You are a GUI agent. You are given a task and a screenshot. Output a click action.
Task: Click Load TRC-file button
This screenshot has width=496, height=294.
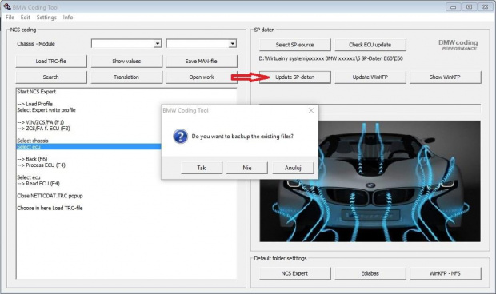(51, 62)
